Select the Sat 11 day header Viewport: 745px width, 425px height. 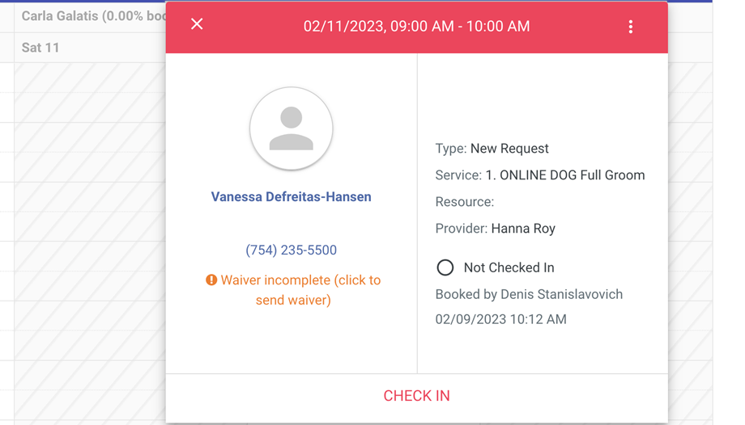40,48
